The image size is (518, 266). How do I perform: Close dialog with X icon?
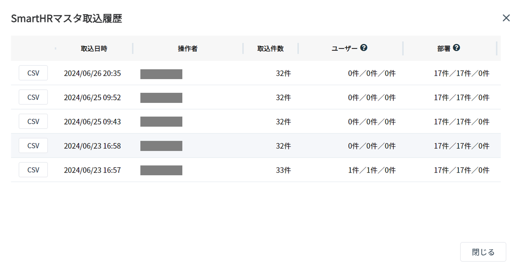(506, 18)
